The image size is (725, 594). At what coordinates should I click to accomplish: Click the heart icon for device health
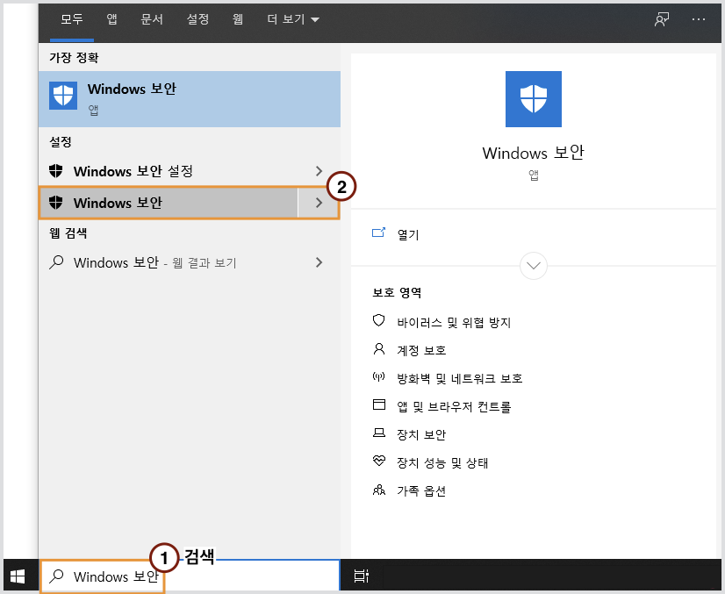click(378, 461)
